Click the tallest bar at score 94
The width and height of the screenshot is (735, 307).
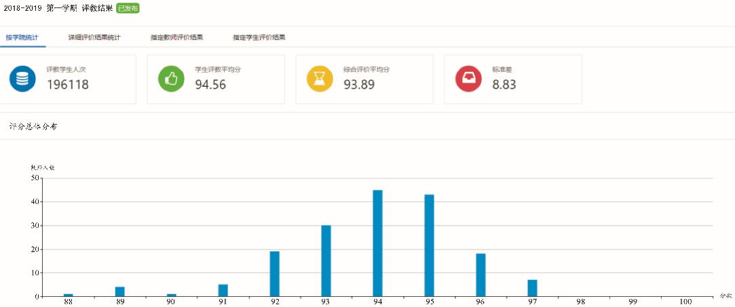[x=377, y=244]
